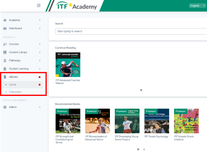Screen dimensions: 207x152
Task: Click the Guided Learning clipboard icon
Action: point(5,69)
